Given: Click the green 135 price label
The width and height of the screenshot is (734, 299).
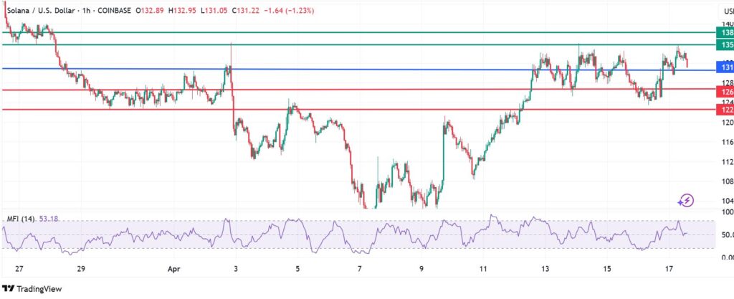Looking at the screenshot, I should [725, 44].
